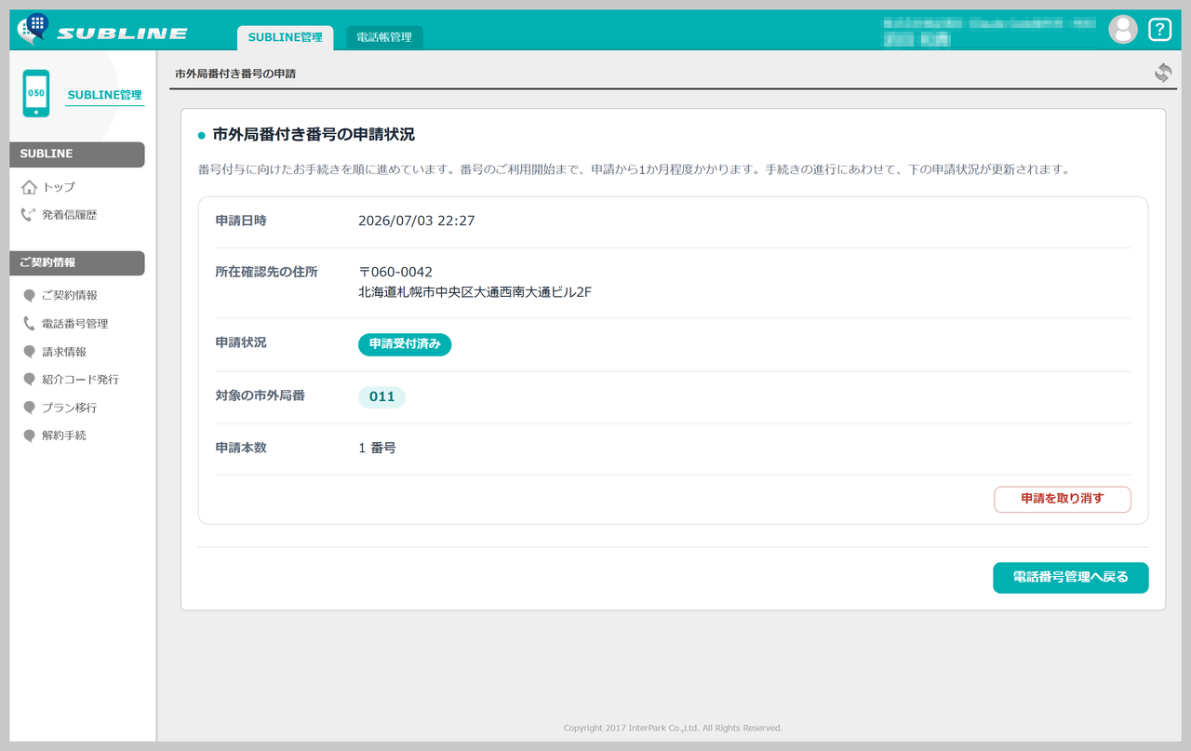1191x751 pixels.
Task: Open 解約手続 in the sidebar
Action: (x=64, y=436)
